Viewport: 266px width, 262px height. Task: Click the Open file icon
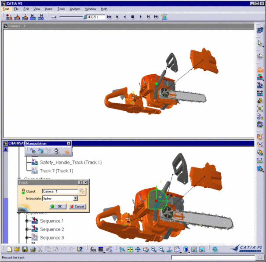coord(17,249)
